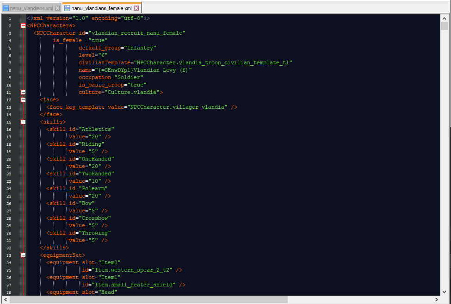Screen dimensions: 451x304
Task: Click the horizontal scrollbar thumb
Action: (x=148, y=300)
